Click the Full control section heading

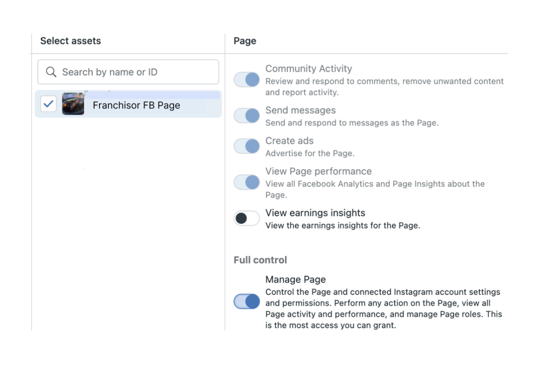(260, 260)
